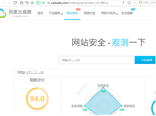Expand the 产品服务 dropdown menu

coord(56,13)
